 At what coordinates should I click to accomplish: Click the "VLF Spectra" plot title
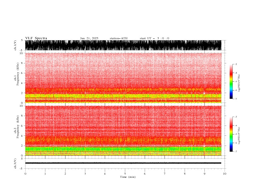[x=36, y=38]
